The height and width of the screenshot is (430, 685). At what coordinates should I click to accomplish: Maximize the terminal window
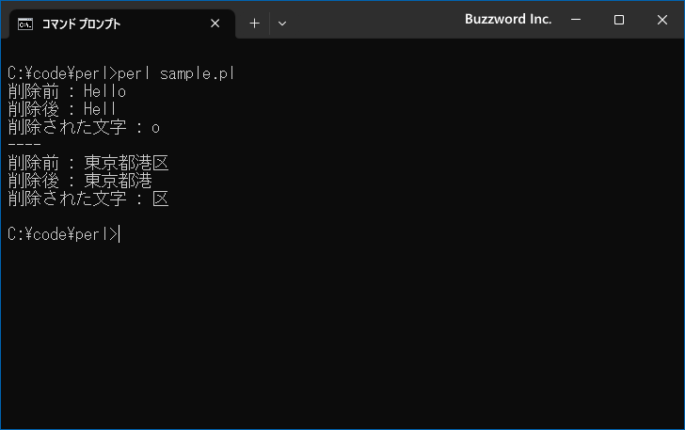pos(618,20)
